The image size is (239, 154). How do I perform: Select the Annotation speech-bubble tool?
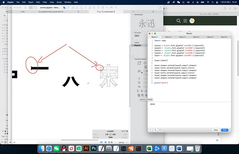(98, 8)
